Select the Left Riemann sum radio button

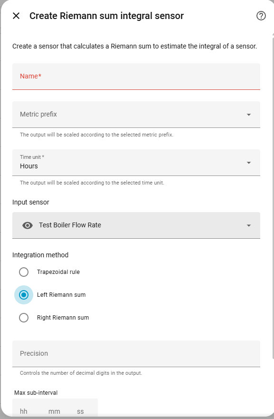pos(24,295)
